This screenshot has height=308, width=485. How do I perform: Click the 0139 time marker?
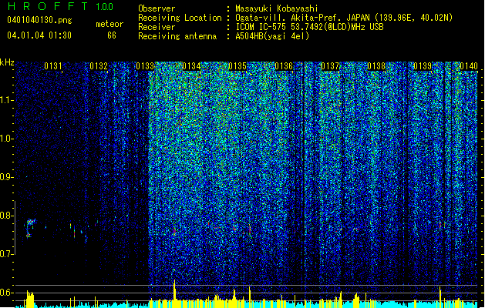(x=423, y=66)
